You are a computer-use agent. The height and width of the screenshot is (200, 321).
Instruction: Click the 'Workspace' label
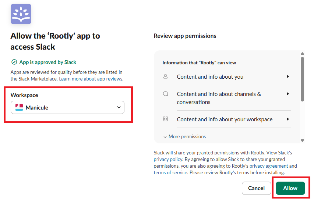coord(24,95)
